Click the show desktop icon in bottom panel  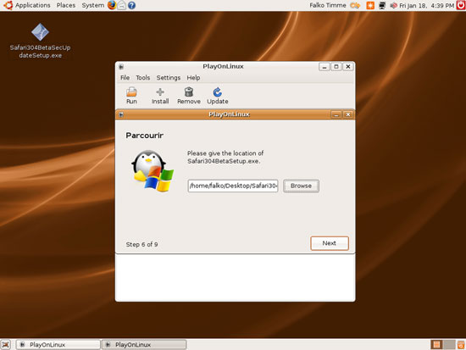click(6, 345)
